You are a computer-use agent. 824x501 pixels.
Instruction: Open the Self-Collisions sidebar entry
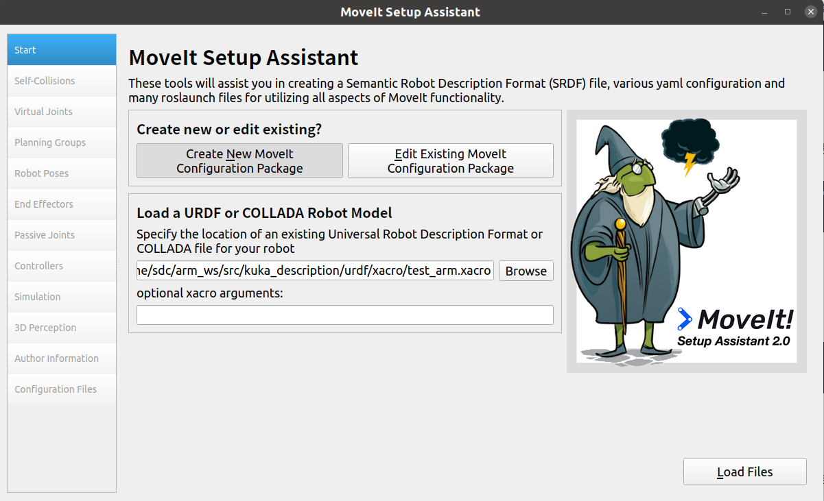(x=62, y=81)
